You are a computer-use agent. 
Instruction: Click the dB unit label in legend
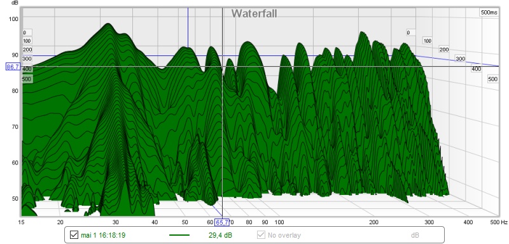point(415,235)
